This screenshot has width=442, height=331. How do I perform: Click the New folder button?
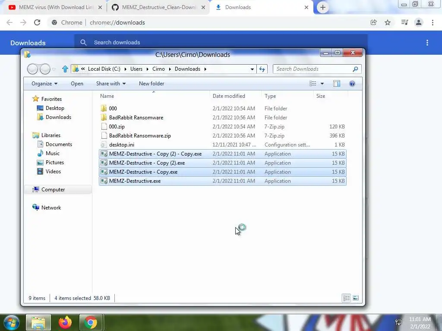[x=152, y=84]
